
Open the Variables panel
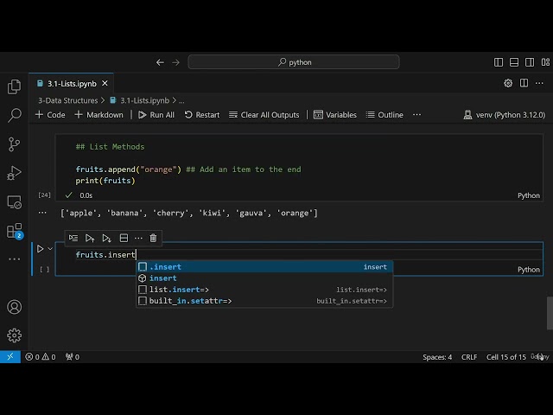(x=335, y=115)
